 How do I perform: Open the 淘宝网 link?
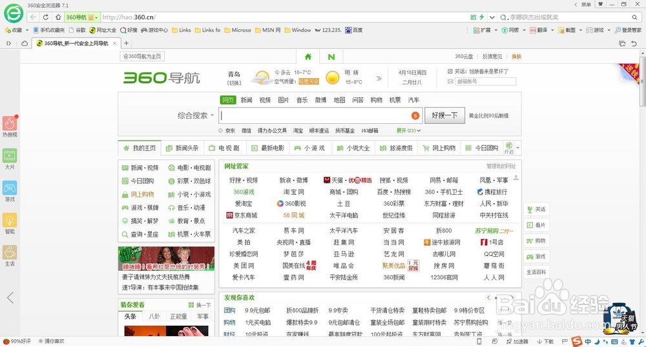point(293,192)
